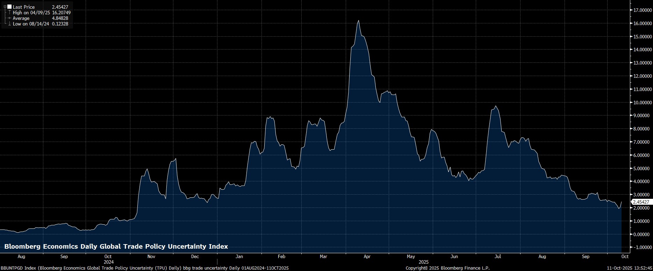Click the April 2025 peak on chart

click(x=358, y=21)
